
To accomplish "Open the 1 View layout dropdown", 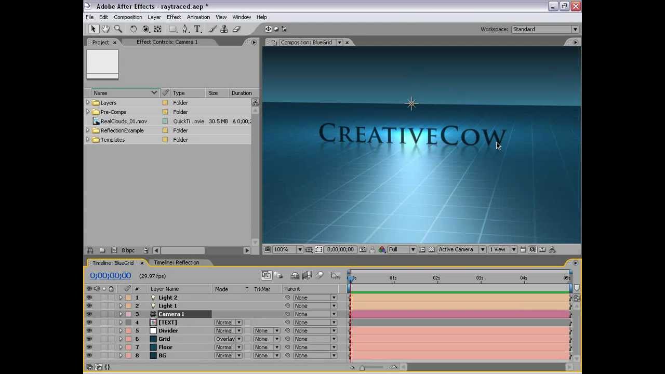I will 502,249.
